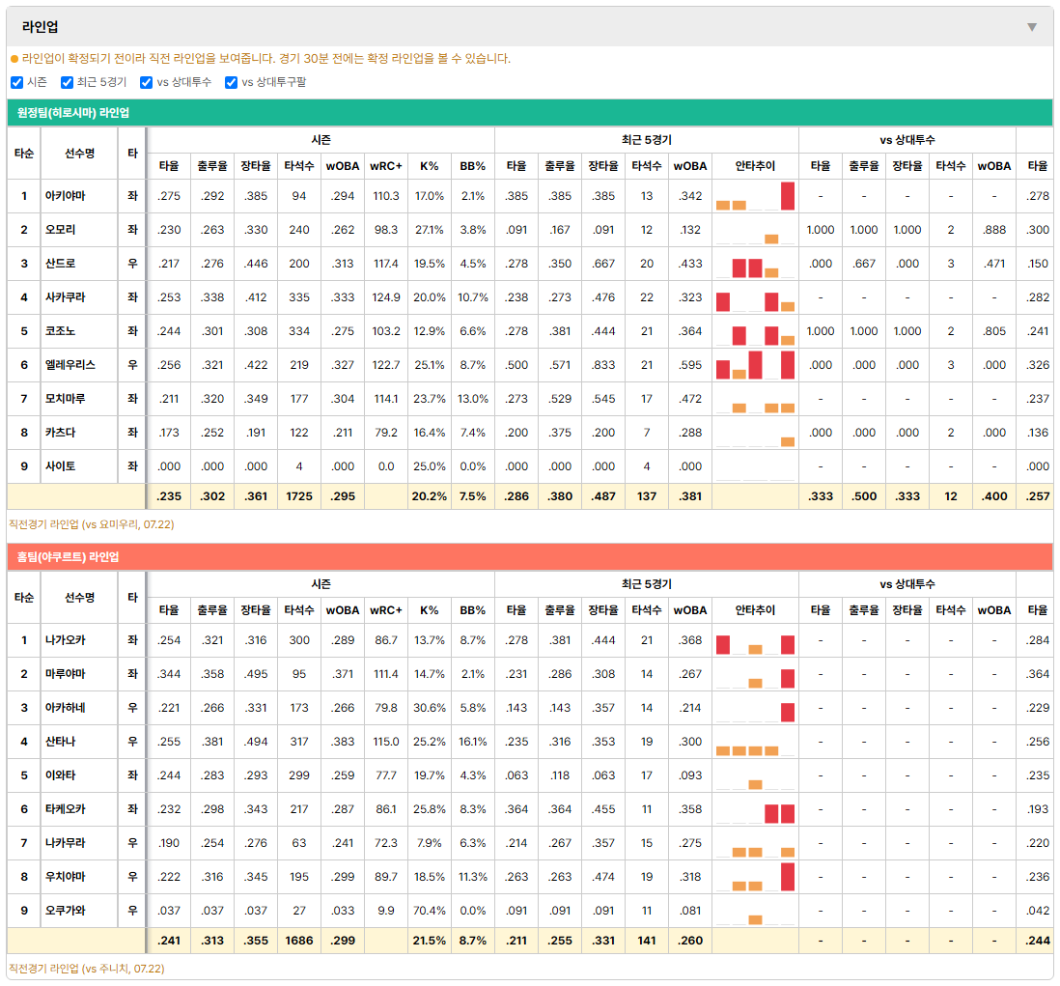
Task: Select the 홈팀(야쿠르트) 라인업 header
Action: [x=530, y=557]
